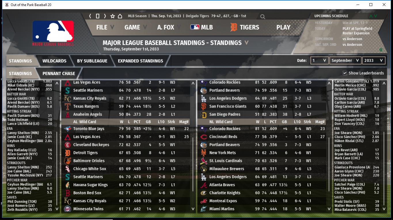
Task: Click the Detroit Tigers row logo icon
Action: pyautogui.click(x=68, y=153)
